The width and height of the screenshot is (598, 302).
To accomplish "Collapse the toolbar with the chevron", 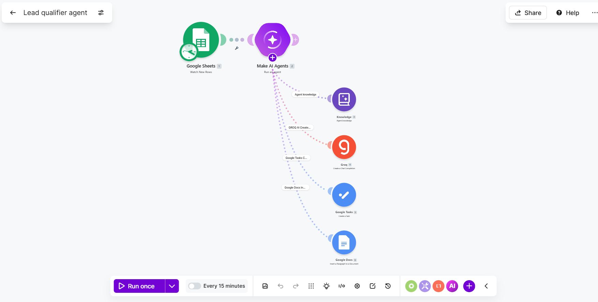I will (486, 286).
